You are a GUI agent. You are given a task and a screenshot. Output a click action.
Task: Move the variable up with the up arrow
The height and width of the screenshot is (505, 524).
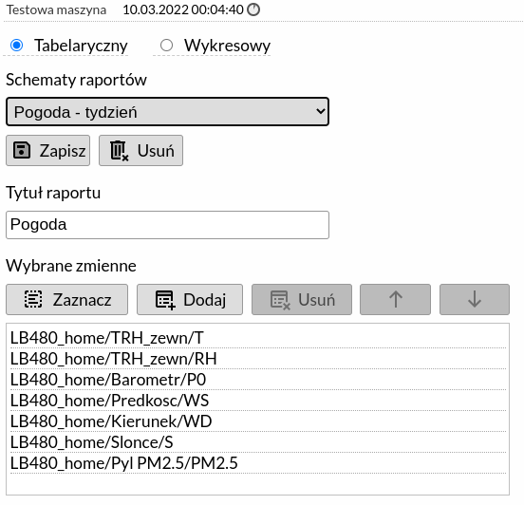point(395,299)
